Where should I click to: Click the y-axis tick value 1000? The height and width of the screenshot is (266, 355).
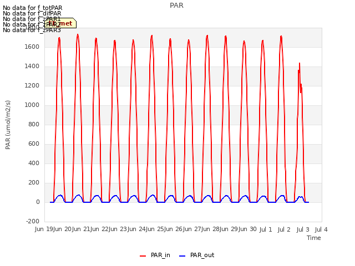tap(32, 105)
